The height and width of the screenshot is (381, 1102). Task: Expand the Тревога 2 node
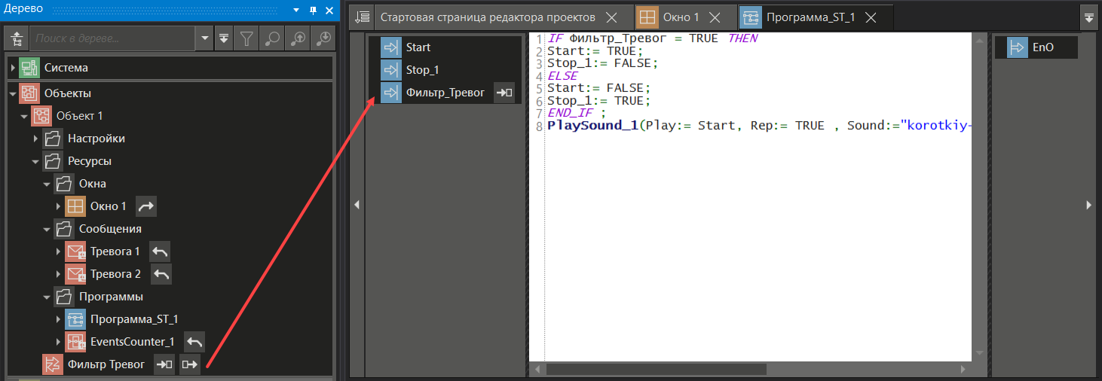pos(58,274)
